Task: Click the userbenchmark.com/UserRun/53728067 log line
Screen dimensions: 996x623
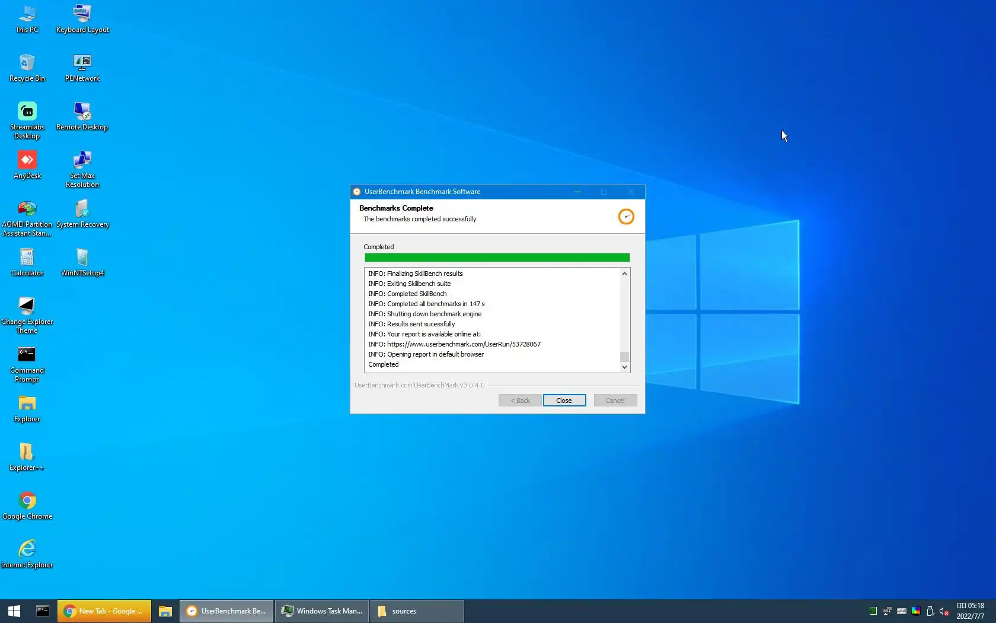Action: (x=454, y=344)
